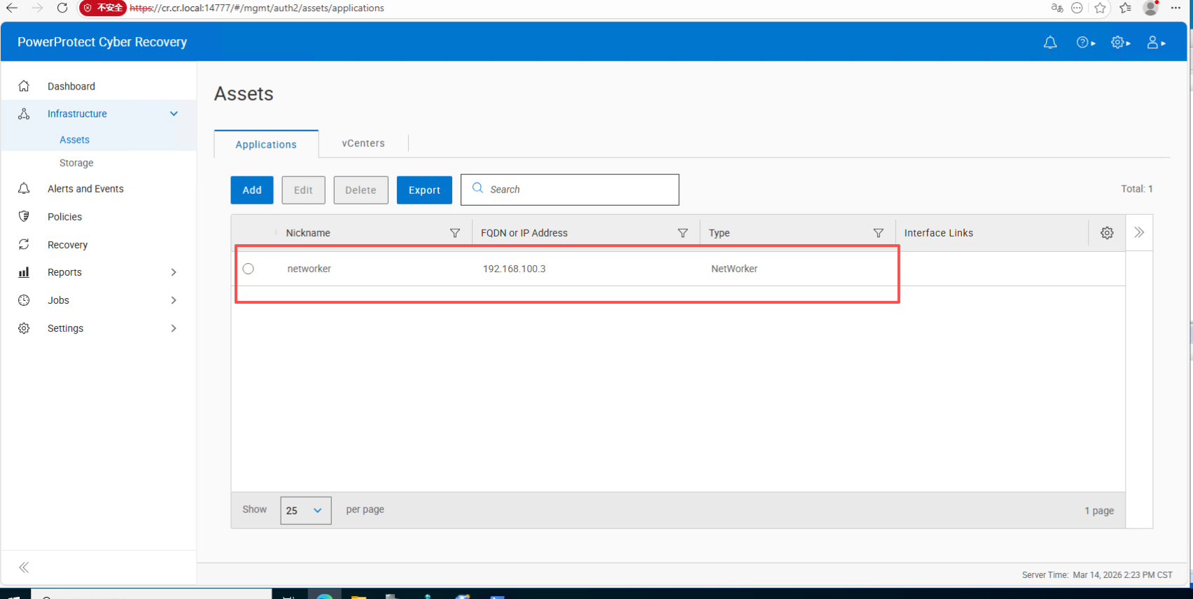Open Assets in the sidebar
1193x599 pixels.
pos(74,140)
